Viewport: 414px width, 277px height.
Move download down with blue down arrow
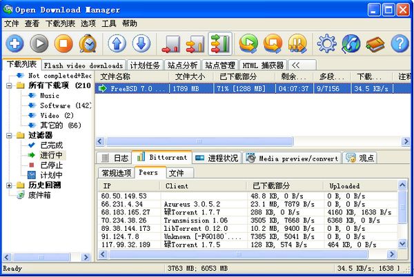141,43
